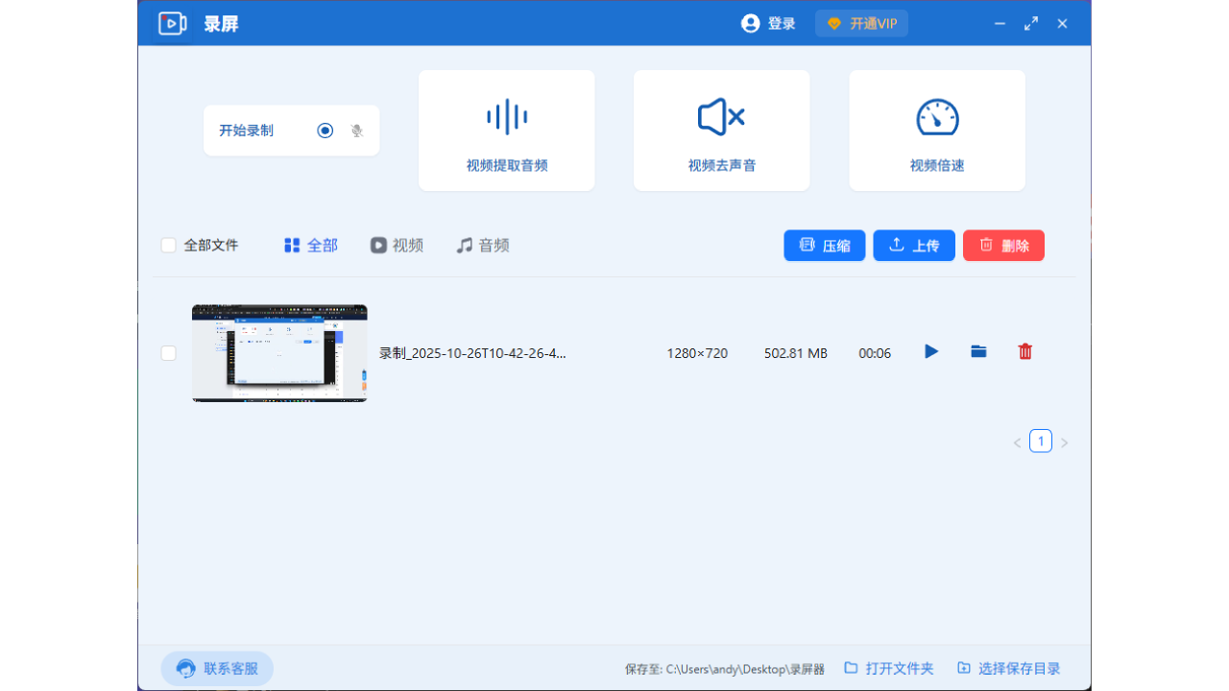This screenshot has height=691, width=1229.
Task: Select the 视频去声音 remove-audio tool
Action: pos(721,130)
